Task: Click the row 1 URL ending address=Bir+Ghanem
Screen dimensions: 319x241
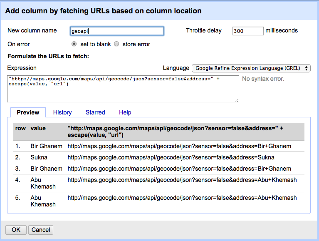Action: [x=179, y=146]
